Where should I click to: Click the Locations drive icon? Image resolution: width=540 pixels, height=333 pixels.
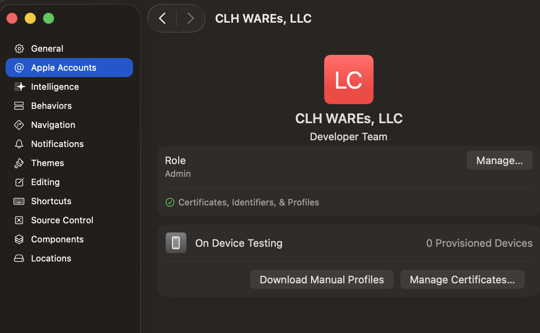19,258
